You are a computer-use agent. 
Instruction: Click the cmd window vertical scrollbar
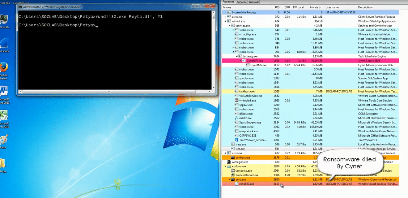[214, 50]
